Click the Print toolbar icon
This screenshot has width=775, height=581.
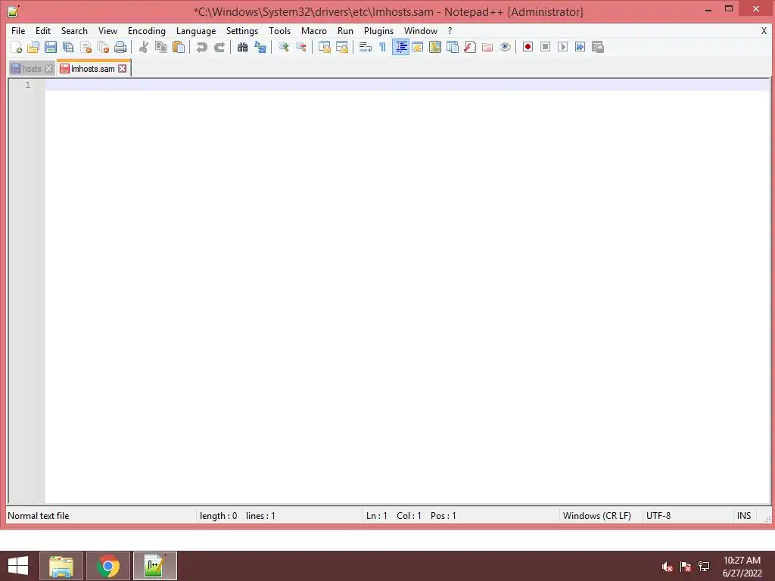pyautogui.click(x=120, y=47)
